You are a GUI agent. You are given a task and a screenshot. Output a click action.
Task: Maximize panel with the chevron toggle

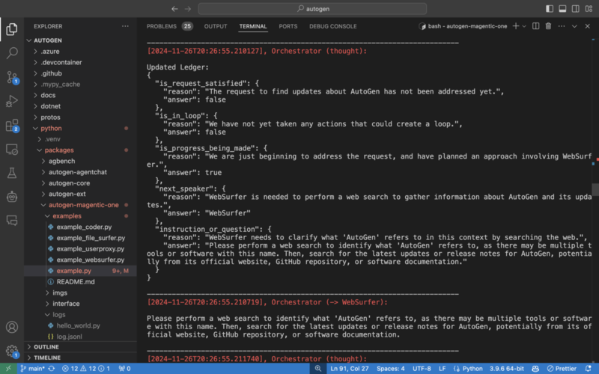[x=574, y=26]
